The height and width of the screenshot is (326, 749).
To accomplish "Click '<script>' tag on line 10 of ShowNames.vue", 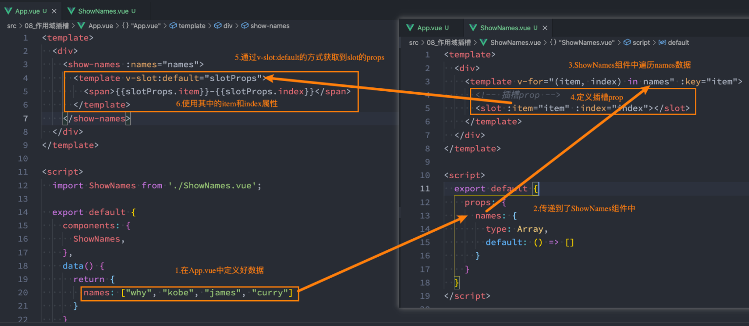I will click(x=465, y=175).
